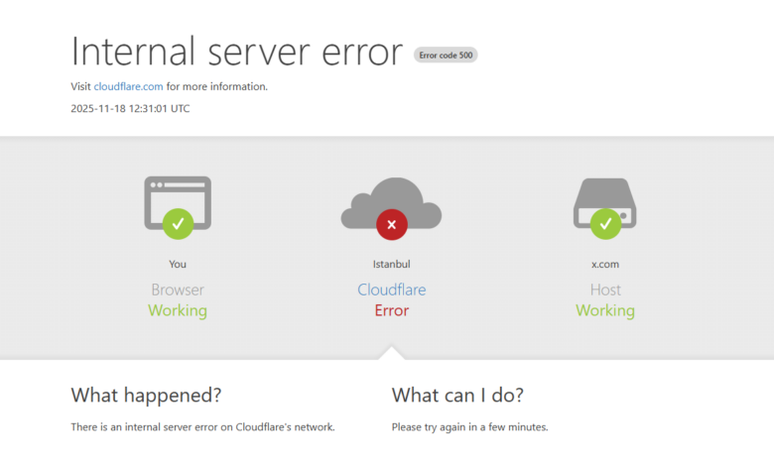774x466 pixels.
Task: Click the "What can I do?" heading
Action: pyautogui.click(x=457, y=395)
